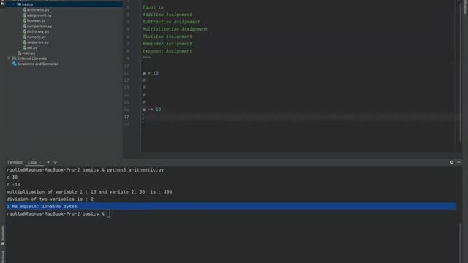Click the 'multiplication of variable 1' output line
The image size is (468, 263).
89,192
